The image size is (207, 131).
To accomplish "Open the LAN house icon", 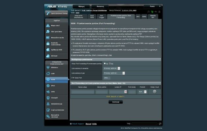I will point(48,73).
